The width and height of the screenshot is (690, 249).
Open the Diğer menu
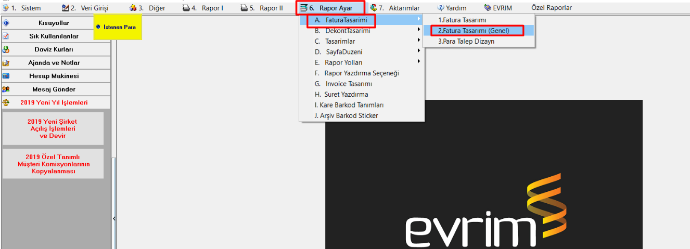tap(148, 8)
